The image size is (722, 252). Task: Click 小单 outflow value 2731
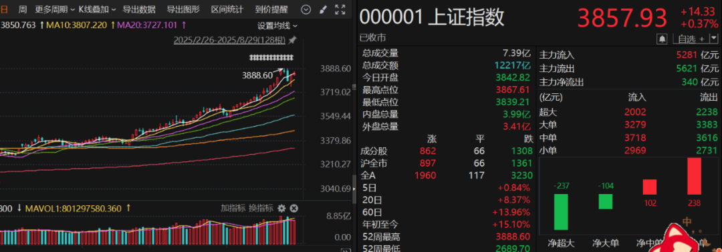[707, 151]
